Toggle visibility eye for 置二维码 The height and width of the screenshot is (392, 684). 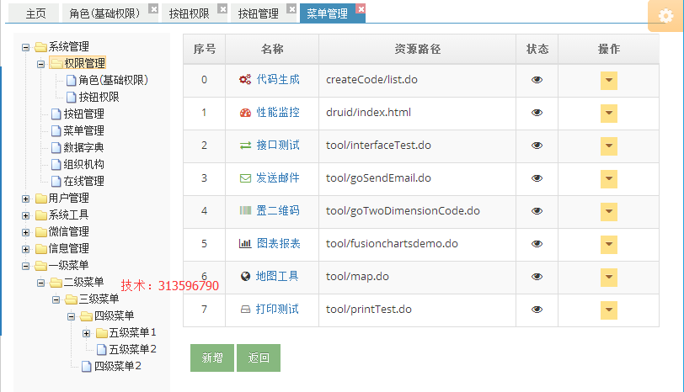tap(537, 211)
